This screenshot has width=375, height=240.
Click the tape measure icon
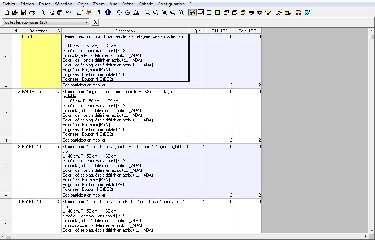pos(287,12)
